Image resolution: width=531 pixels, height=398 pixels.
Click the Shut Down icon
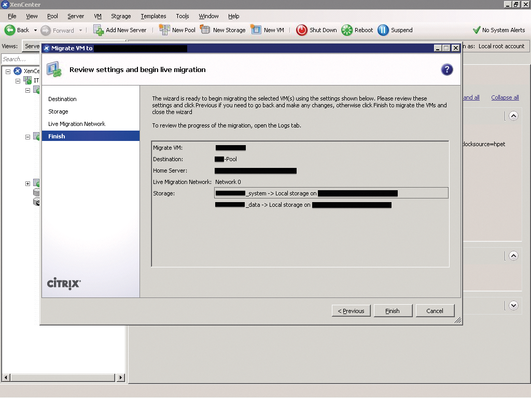301,30
